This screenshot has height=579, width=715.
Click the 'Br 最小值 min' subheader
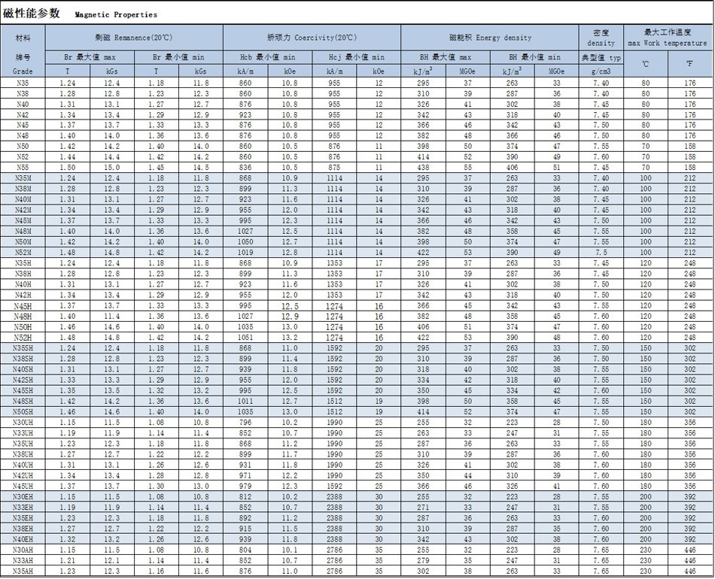click(179, 57)
